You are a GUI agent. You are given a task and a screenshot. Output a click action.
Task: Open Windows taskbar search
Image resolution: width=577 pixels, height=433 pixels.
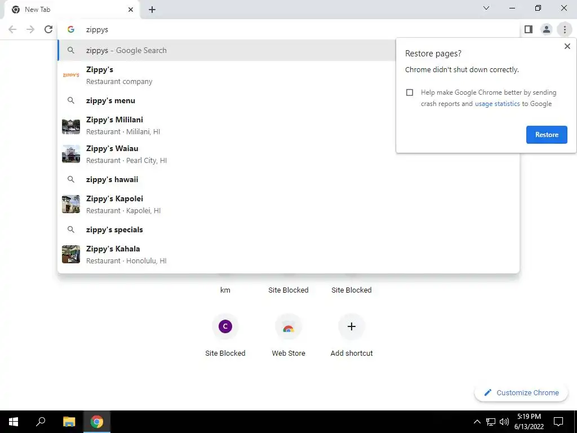[x=41, y=422]
